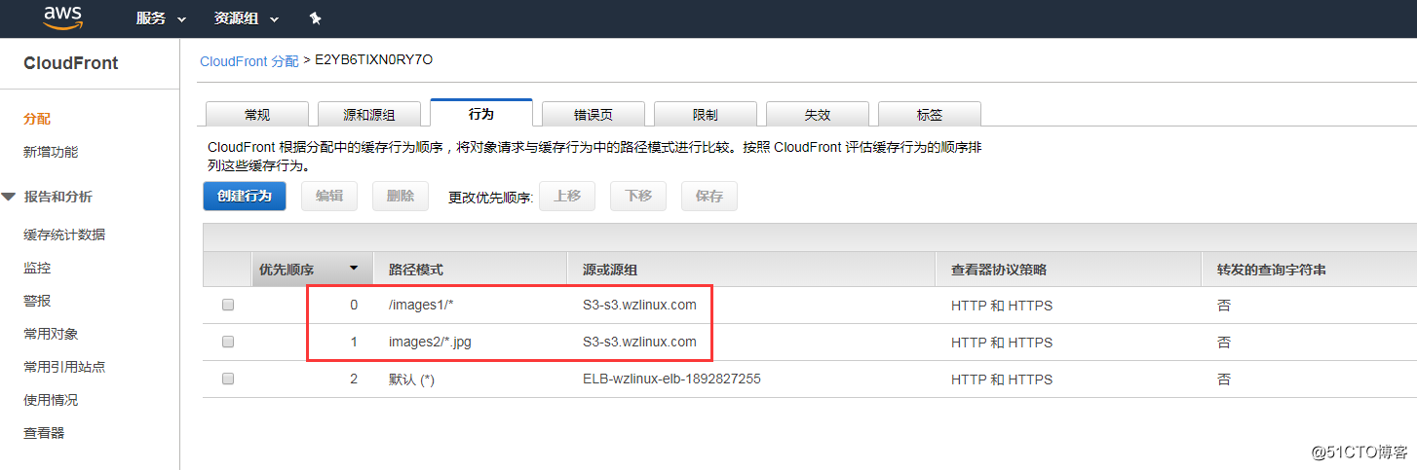Open 使用情况 in the sidebar
Image resolution: width=1417 pixels, height=470 pixels.
51,400
